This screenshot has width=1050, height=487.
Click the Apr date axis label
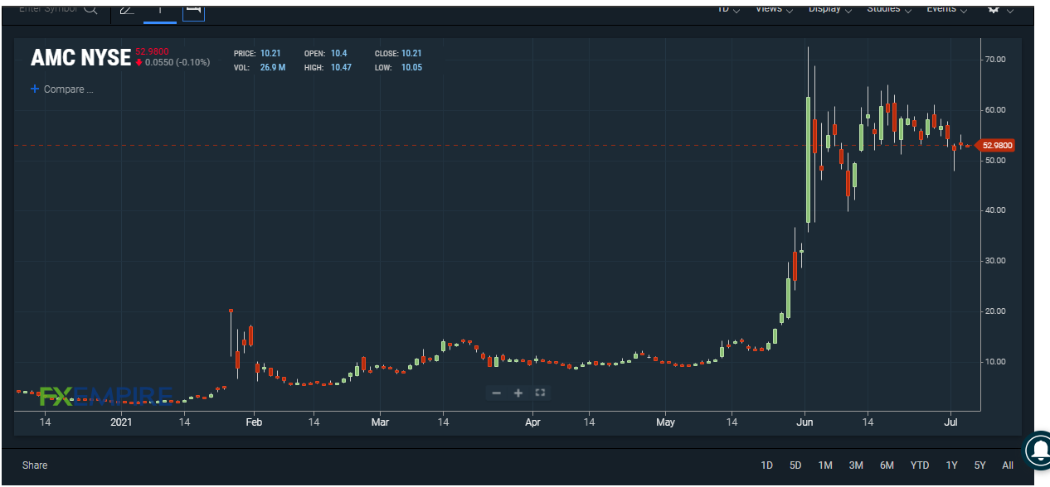tap(532, 422)
